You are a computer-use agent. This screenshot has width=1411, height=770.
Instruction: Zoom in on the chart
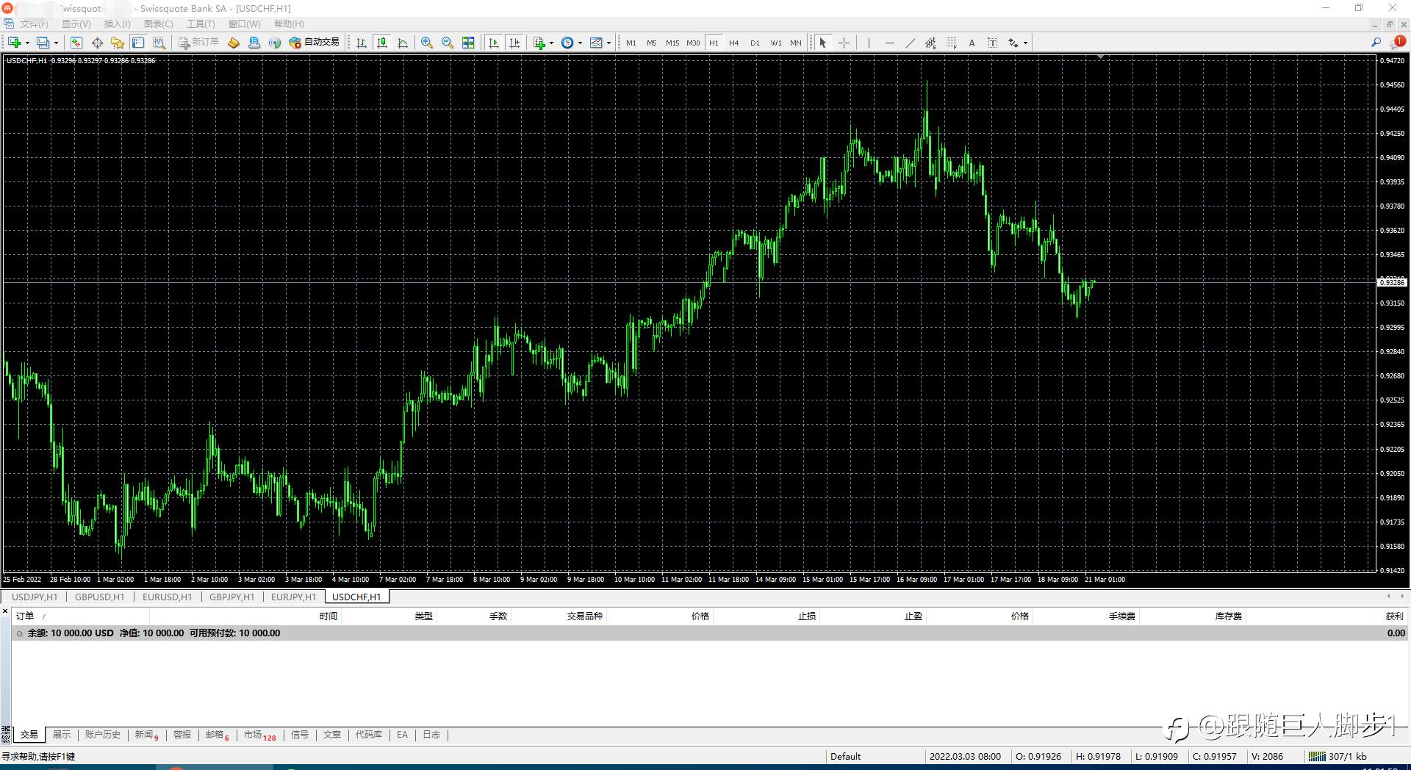pos(426,43)
